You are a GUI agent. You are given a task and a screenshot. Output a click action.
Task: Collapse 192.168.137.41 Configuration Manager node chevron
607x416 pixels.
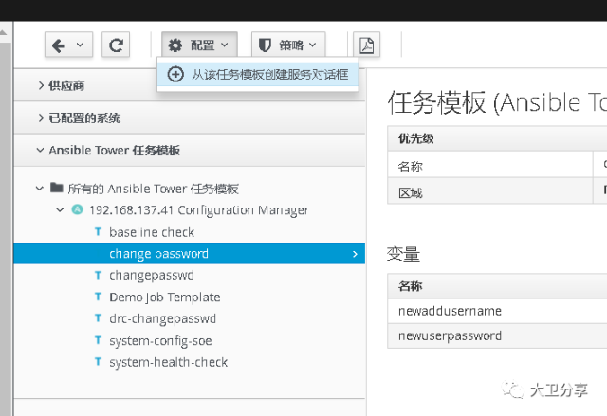click(60, 210)
